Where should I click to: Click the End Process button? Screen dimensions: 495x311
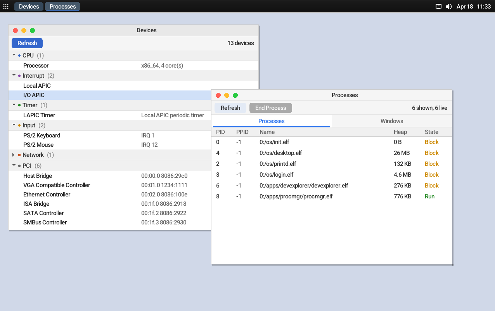271,108
